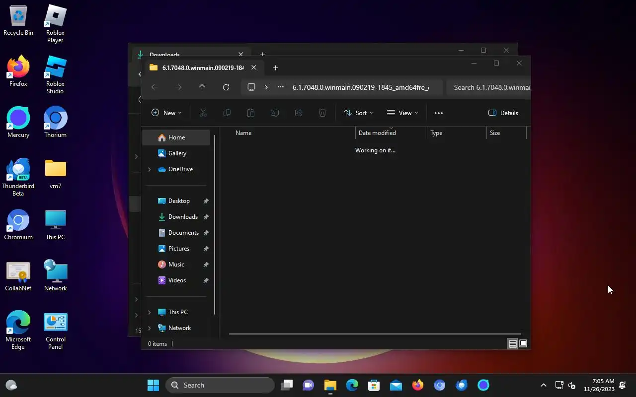Select the Control Panel desktop icon

(55, 330)
